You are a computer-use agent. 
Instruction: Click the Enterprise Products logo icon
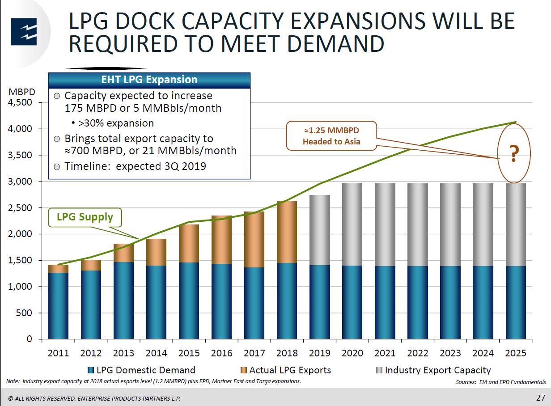pos(24,32)
